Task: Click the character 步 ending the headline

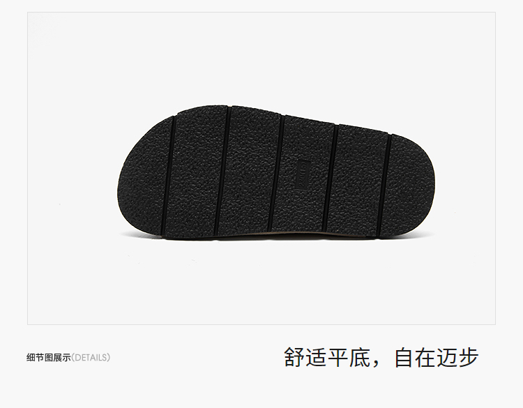Action: (469, 357)
